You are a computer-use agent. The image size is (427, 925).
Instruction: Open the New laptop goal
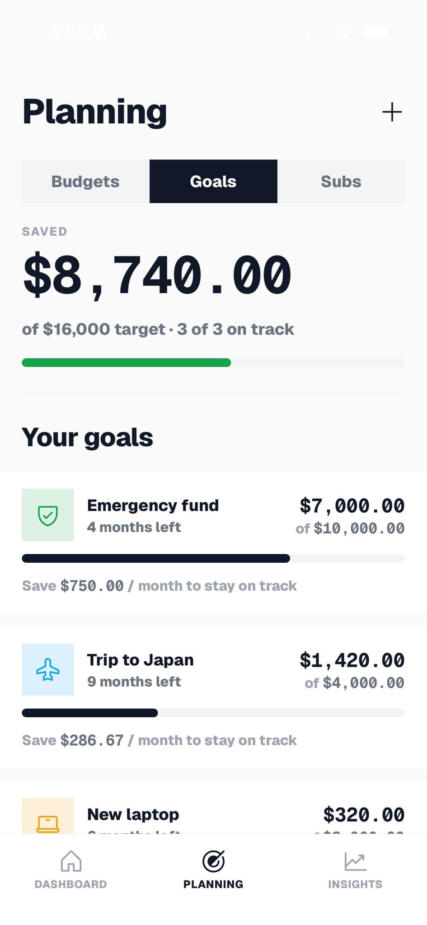click(213, 808)
